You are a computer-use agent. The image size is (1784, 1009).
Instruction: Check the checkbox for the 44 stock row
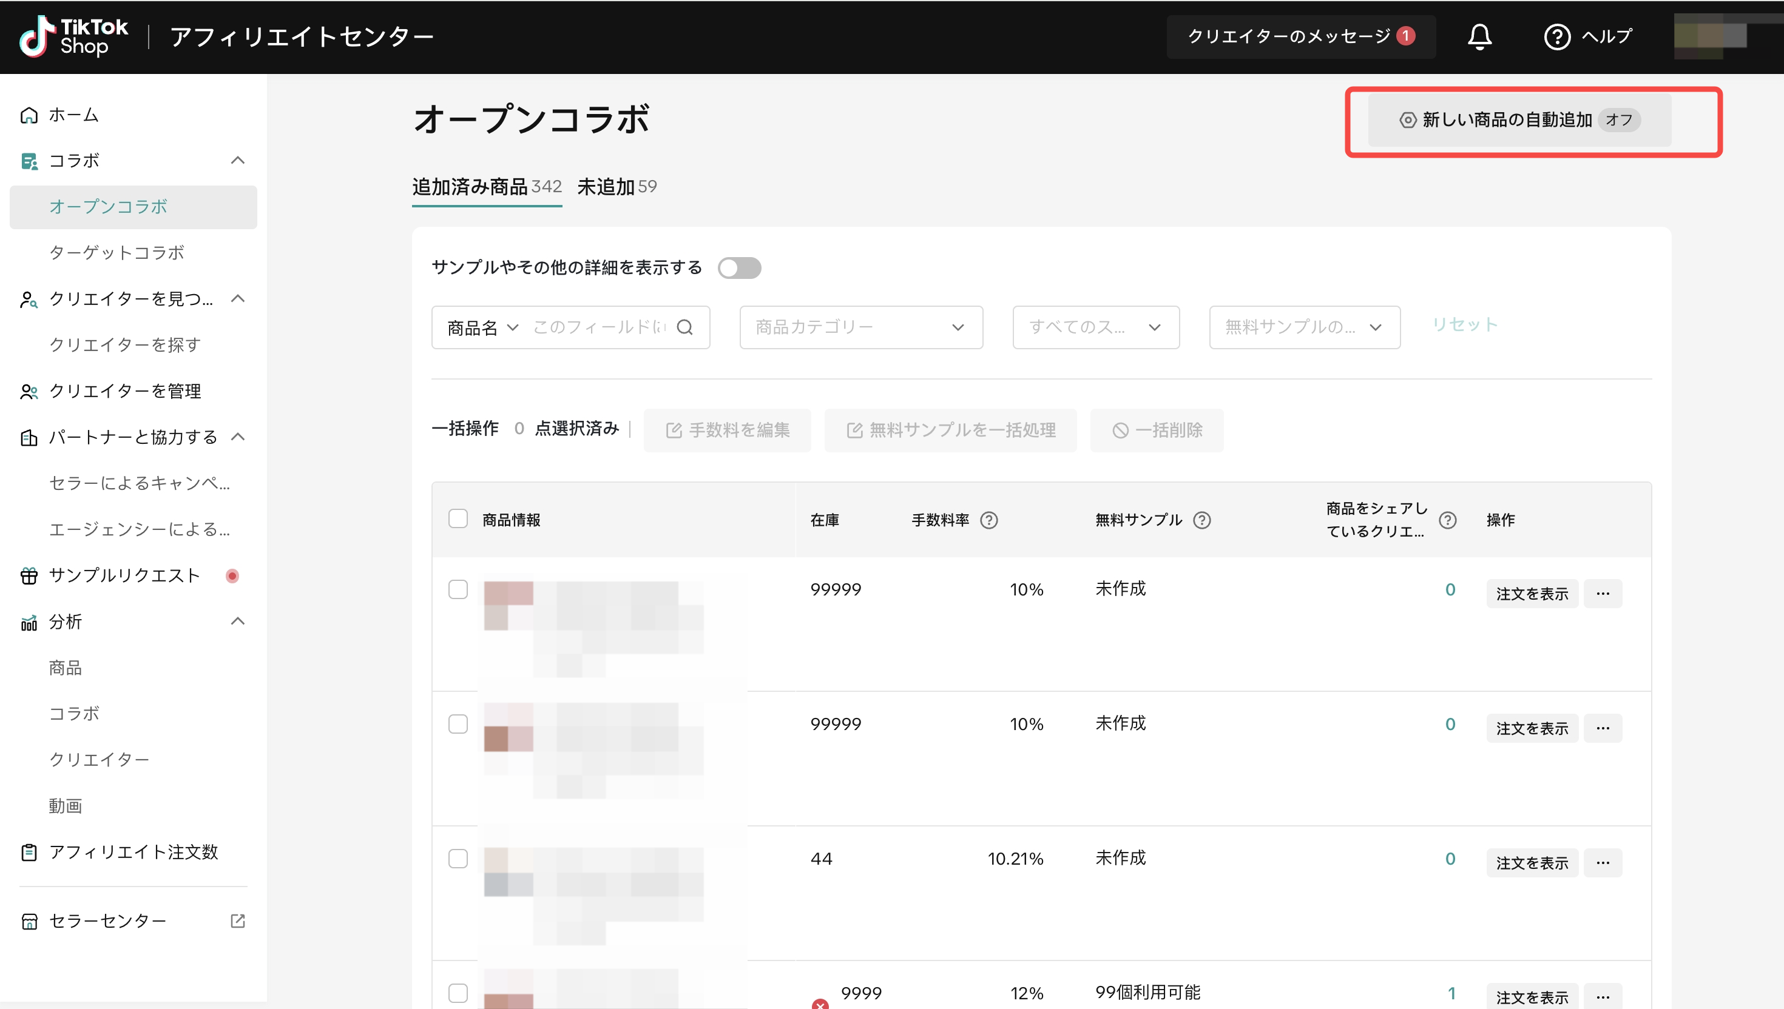[458, 859]
